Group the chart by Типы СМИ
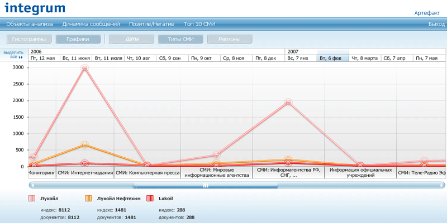Image resolution: width=447 pixels, height=223 pixels. point(180,39)
